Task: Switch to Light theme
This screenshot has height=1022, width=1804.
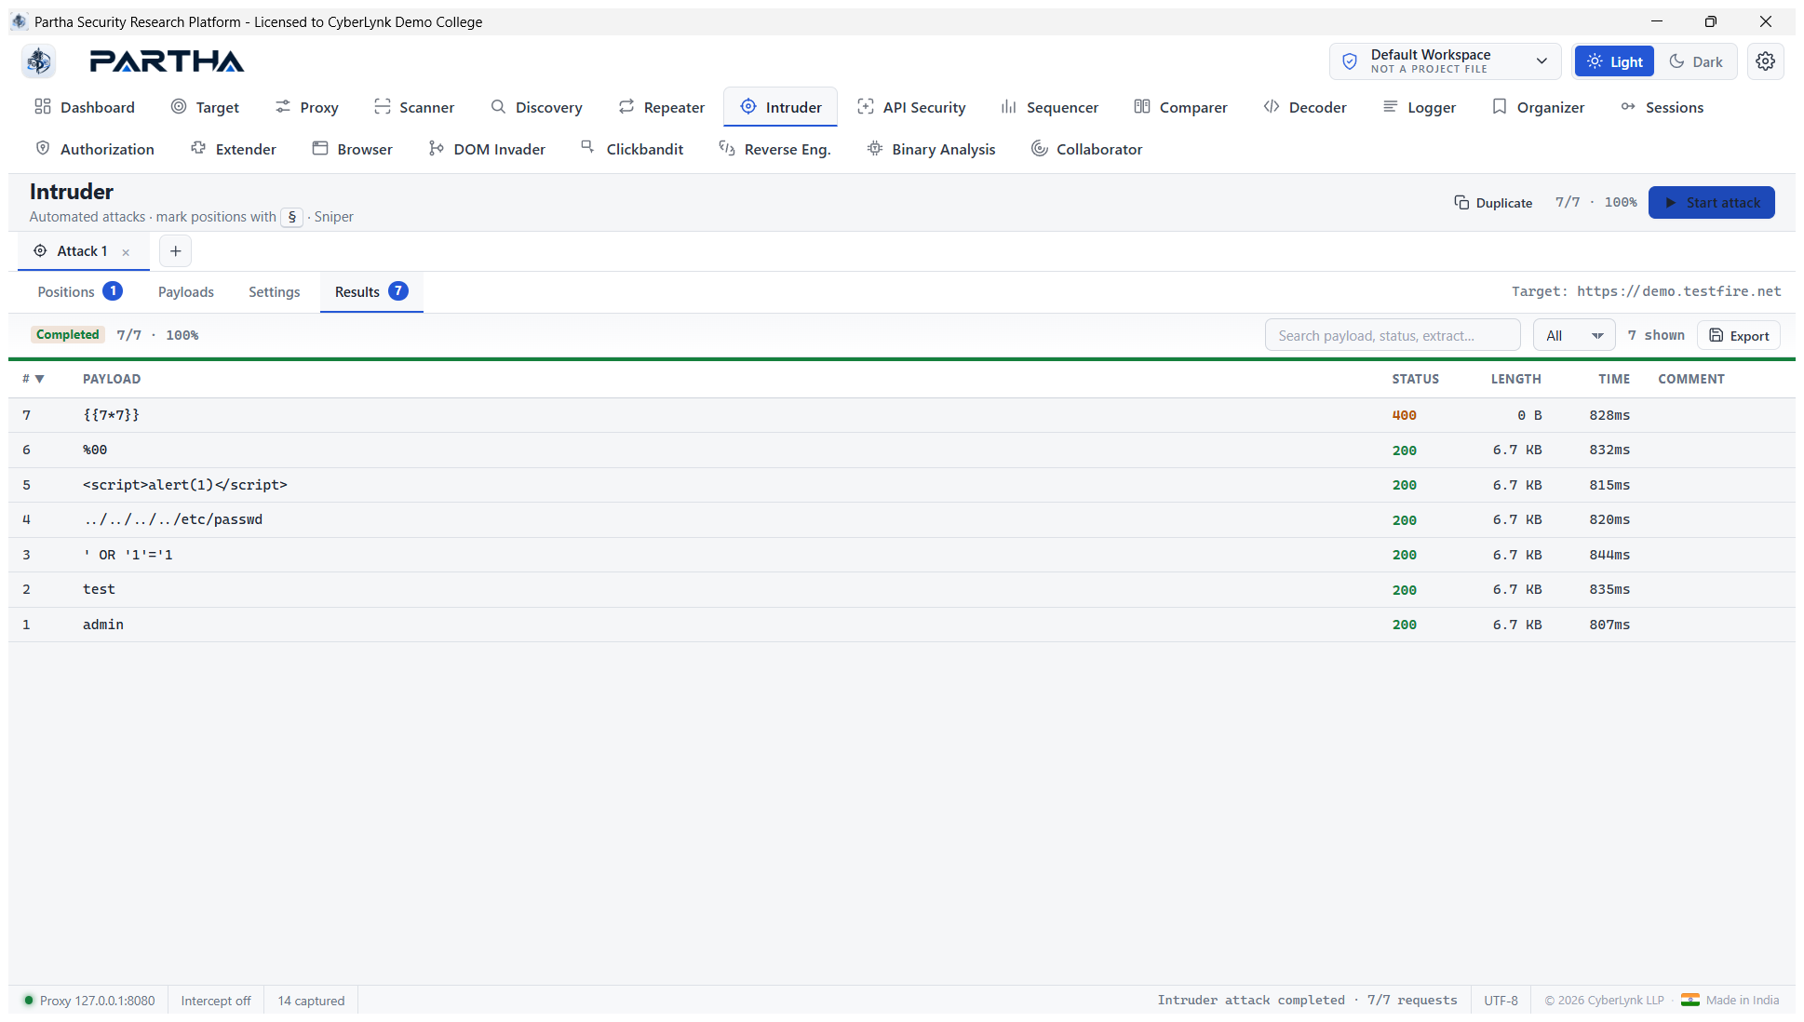Action: [1614, 61]
